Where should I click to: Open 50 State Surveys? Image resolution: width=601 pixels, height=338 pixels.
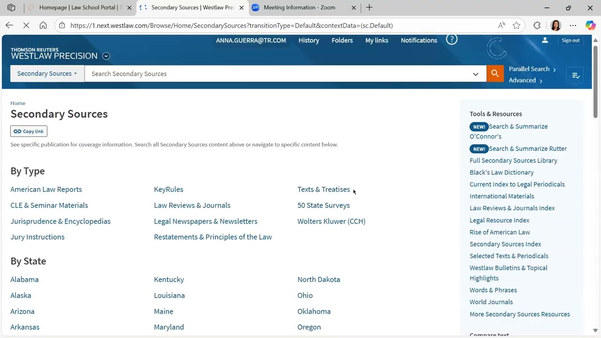[324, 205]
